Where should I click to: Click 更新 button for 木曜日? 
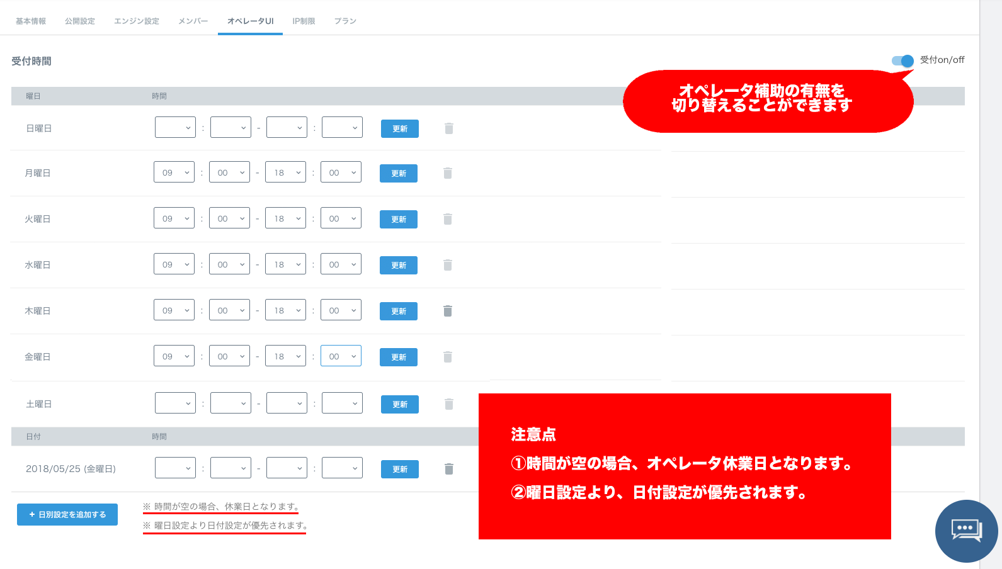click(x=399, y=311)
